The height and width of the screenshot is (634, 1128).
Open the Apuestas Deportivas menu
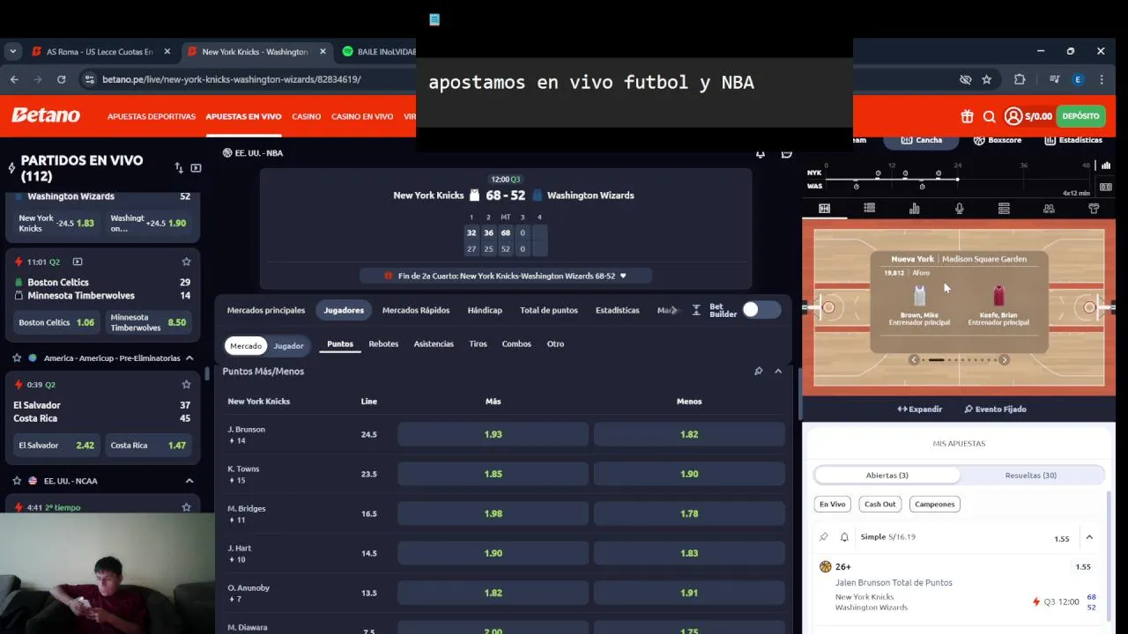152,116
